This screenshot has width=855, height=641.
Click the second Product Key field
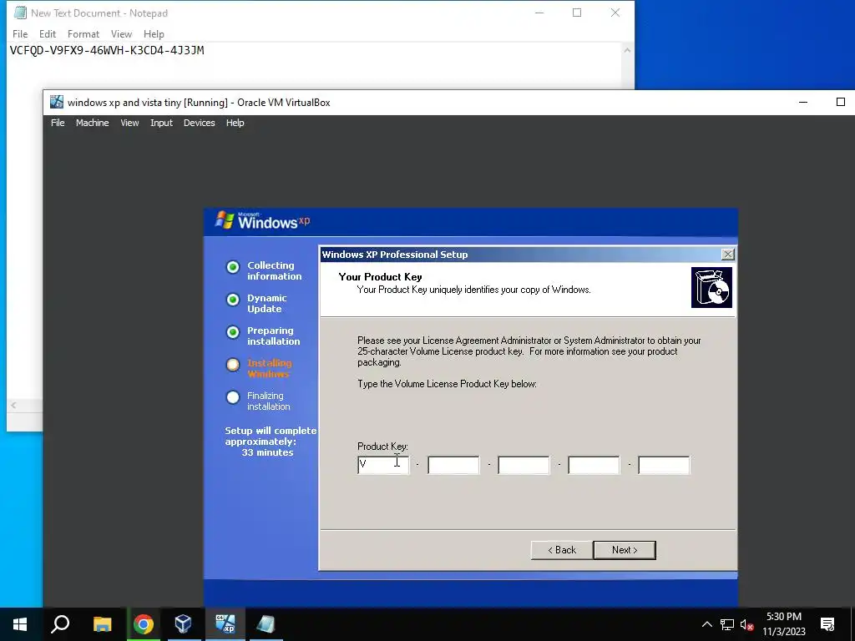click(453, 465)
